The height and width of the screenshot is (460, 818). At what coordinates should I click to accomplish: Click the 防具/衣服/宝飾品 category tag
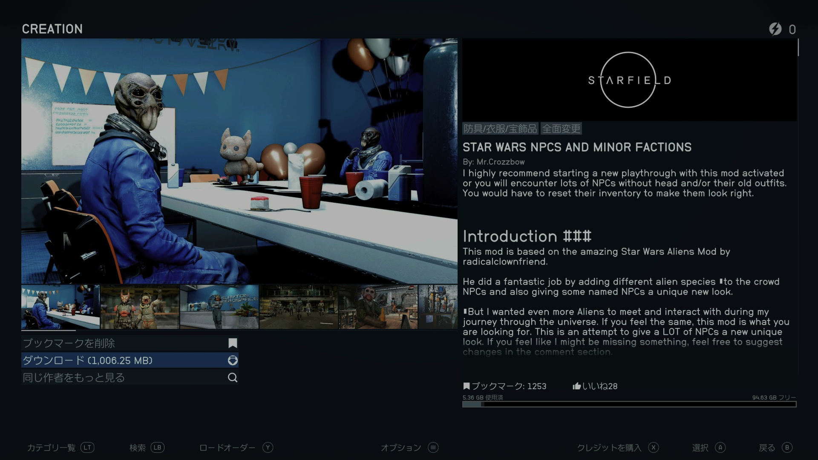click(x=500, y=129)
